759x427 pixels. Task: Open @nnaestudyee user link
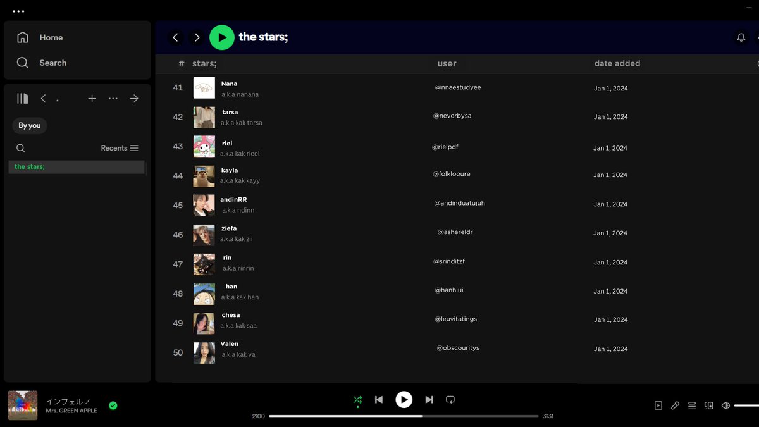pos(458,87)
